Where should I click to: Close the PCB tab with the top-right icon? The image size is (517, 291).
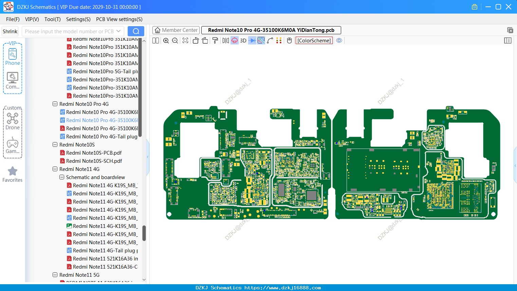tap(510, 30)
